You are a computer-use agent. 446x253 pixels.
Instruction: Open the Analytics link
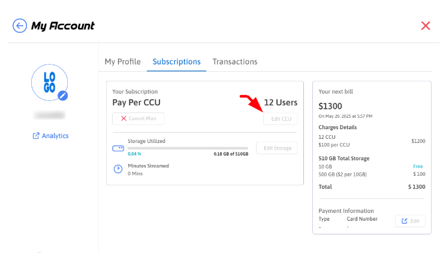coord(55,136)
